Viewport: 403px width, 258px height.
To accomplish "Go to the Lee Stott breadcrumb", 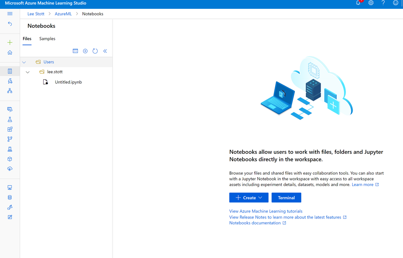I will [36, 14].
